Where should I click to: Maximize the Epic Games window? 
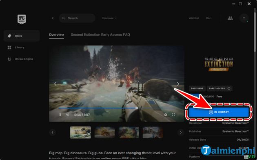point(240,4)
